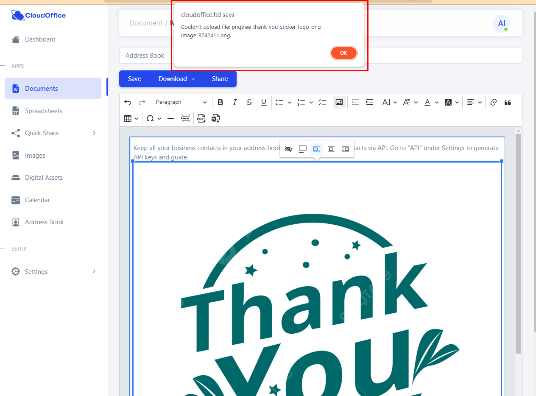
Task: Click OK in the cloudoffice.ltd alert
Action: pyautogui.click(x=343, y=53)
